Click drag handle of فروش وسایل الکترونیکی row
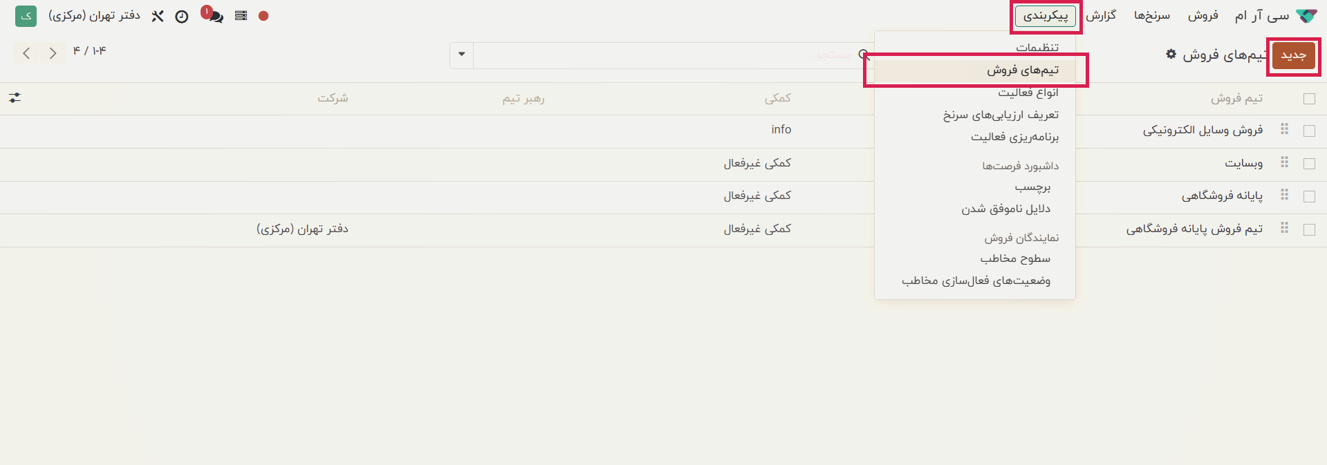Image resolution: width=1327 pixels, height=465 pixels. pyautogui.click(x=1284, y=129)
